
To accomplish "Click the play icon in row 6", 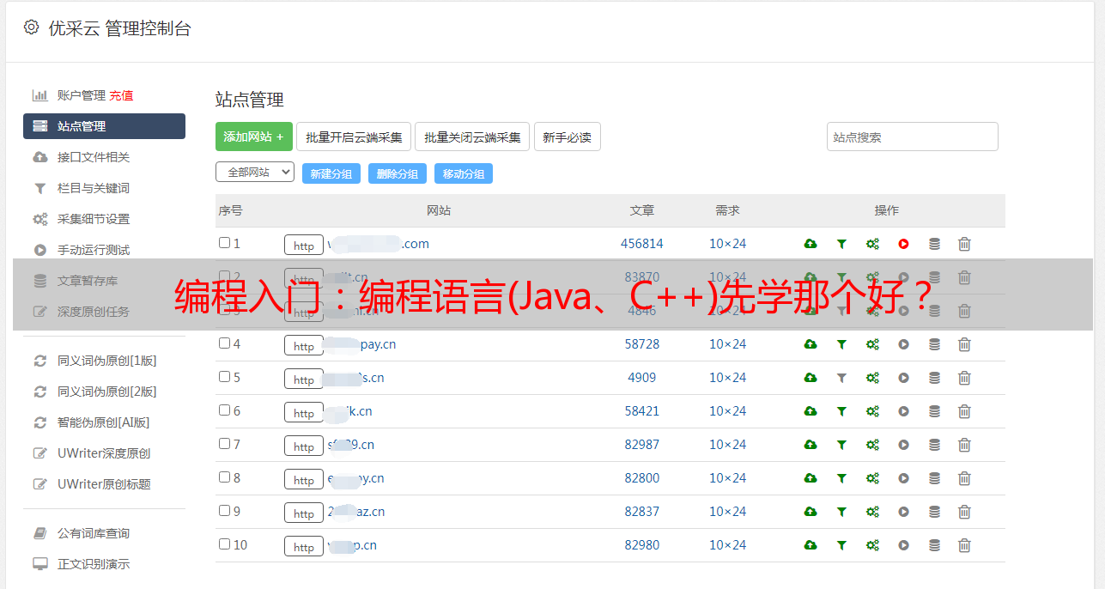I will pyautogui.click(x=903, y=411).
